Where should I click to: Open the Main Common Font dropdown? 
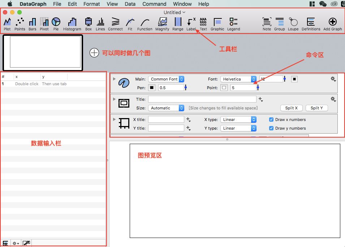click(166, 79)
